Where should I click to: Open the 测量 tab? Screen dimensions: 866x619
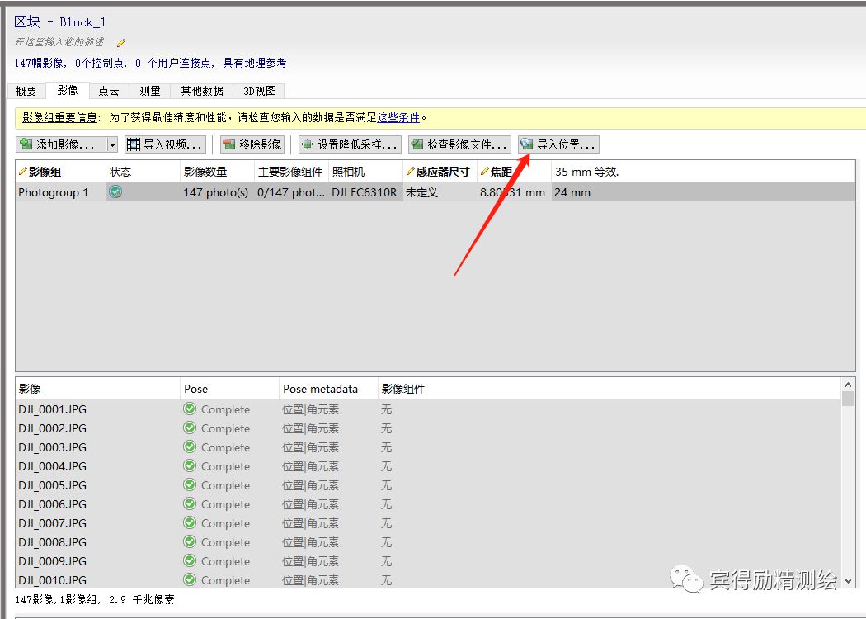149,91
